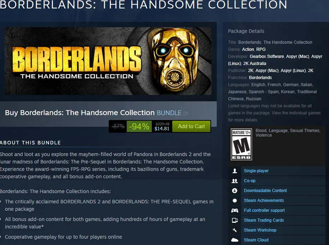Click the Borderlands Handsome Collection banner image
This screenshot has width=329, height=245.
tap(108, 61)
